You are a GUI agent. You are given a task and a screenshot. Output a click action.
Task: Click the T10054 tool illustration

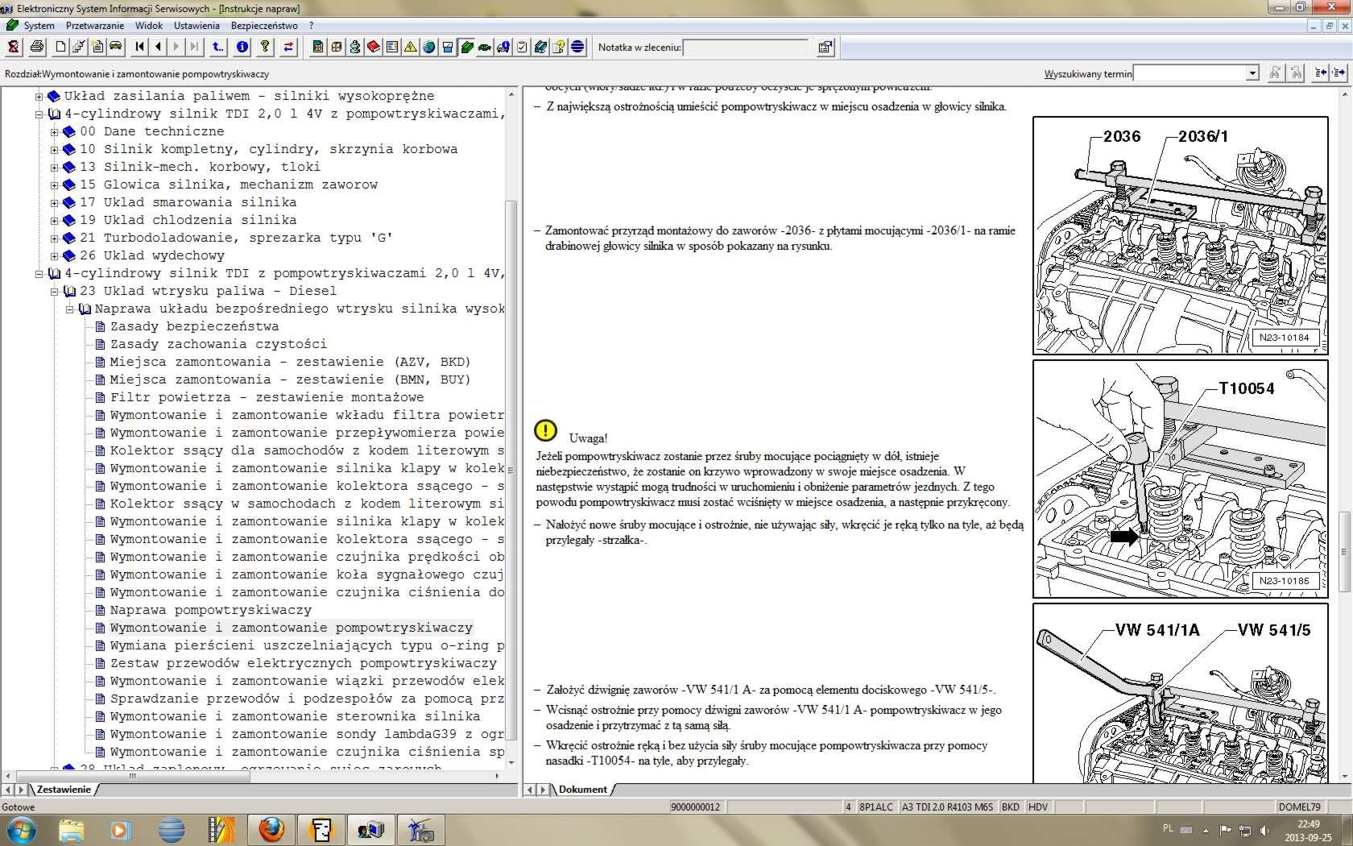pos(1180,479)
